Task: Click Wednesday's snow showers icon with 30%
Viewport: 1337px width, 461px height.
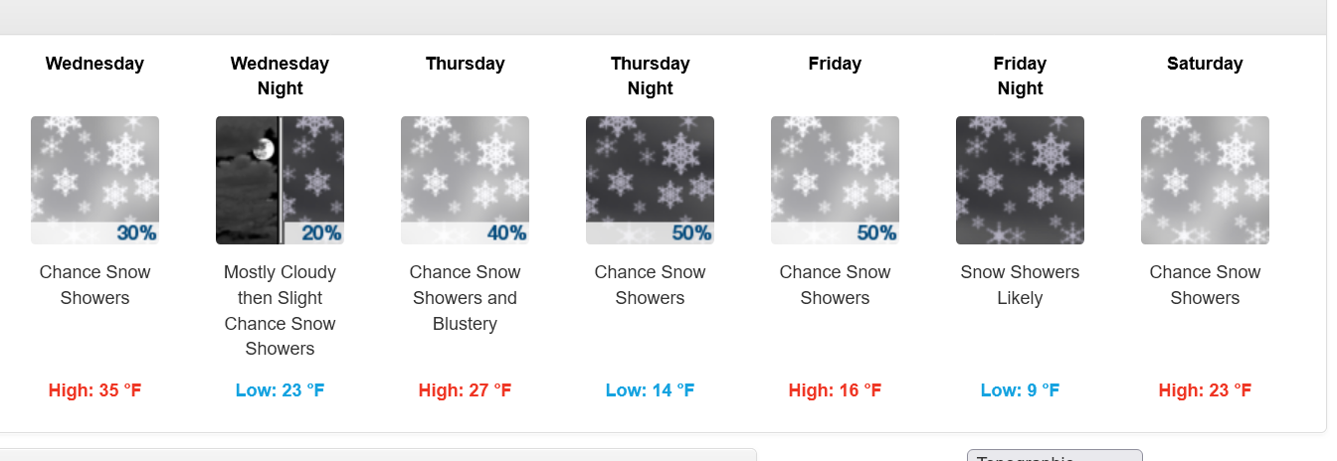Action: [95, 180]
